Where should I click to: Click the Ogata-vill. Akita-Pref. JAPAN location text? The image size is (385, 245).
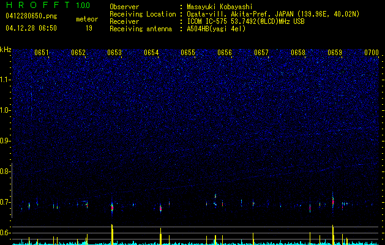(x=273, y=14)
